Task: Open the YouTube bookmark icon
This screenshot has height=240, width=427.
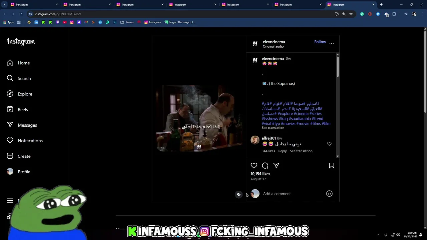Action: pyautogui.click(x=65, y=22)
